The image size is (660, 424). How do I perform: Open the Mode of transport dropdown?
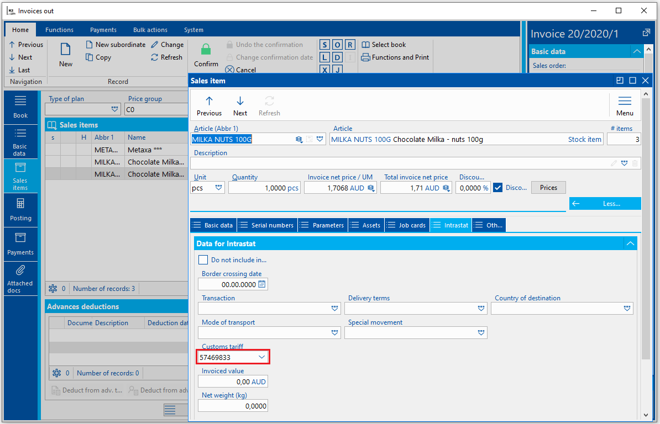click(x=334, y=333)
